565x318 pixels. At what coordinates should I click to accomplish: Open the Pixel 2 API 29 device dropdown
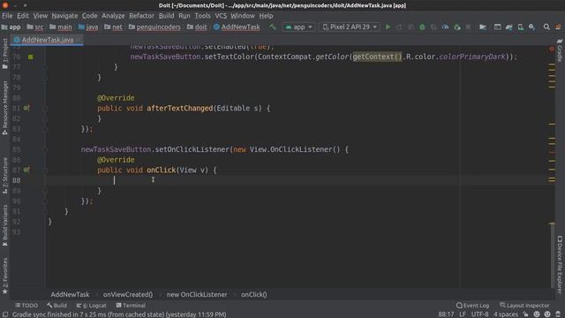[350, 26]
